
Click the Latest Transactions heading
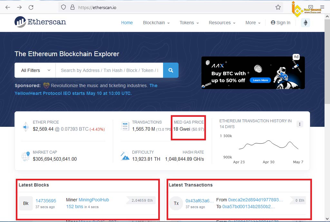[191, 185]
